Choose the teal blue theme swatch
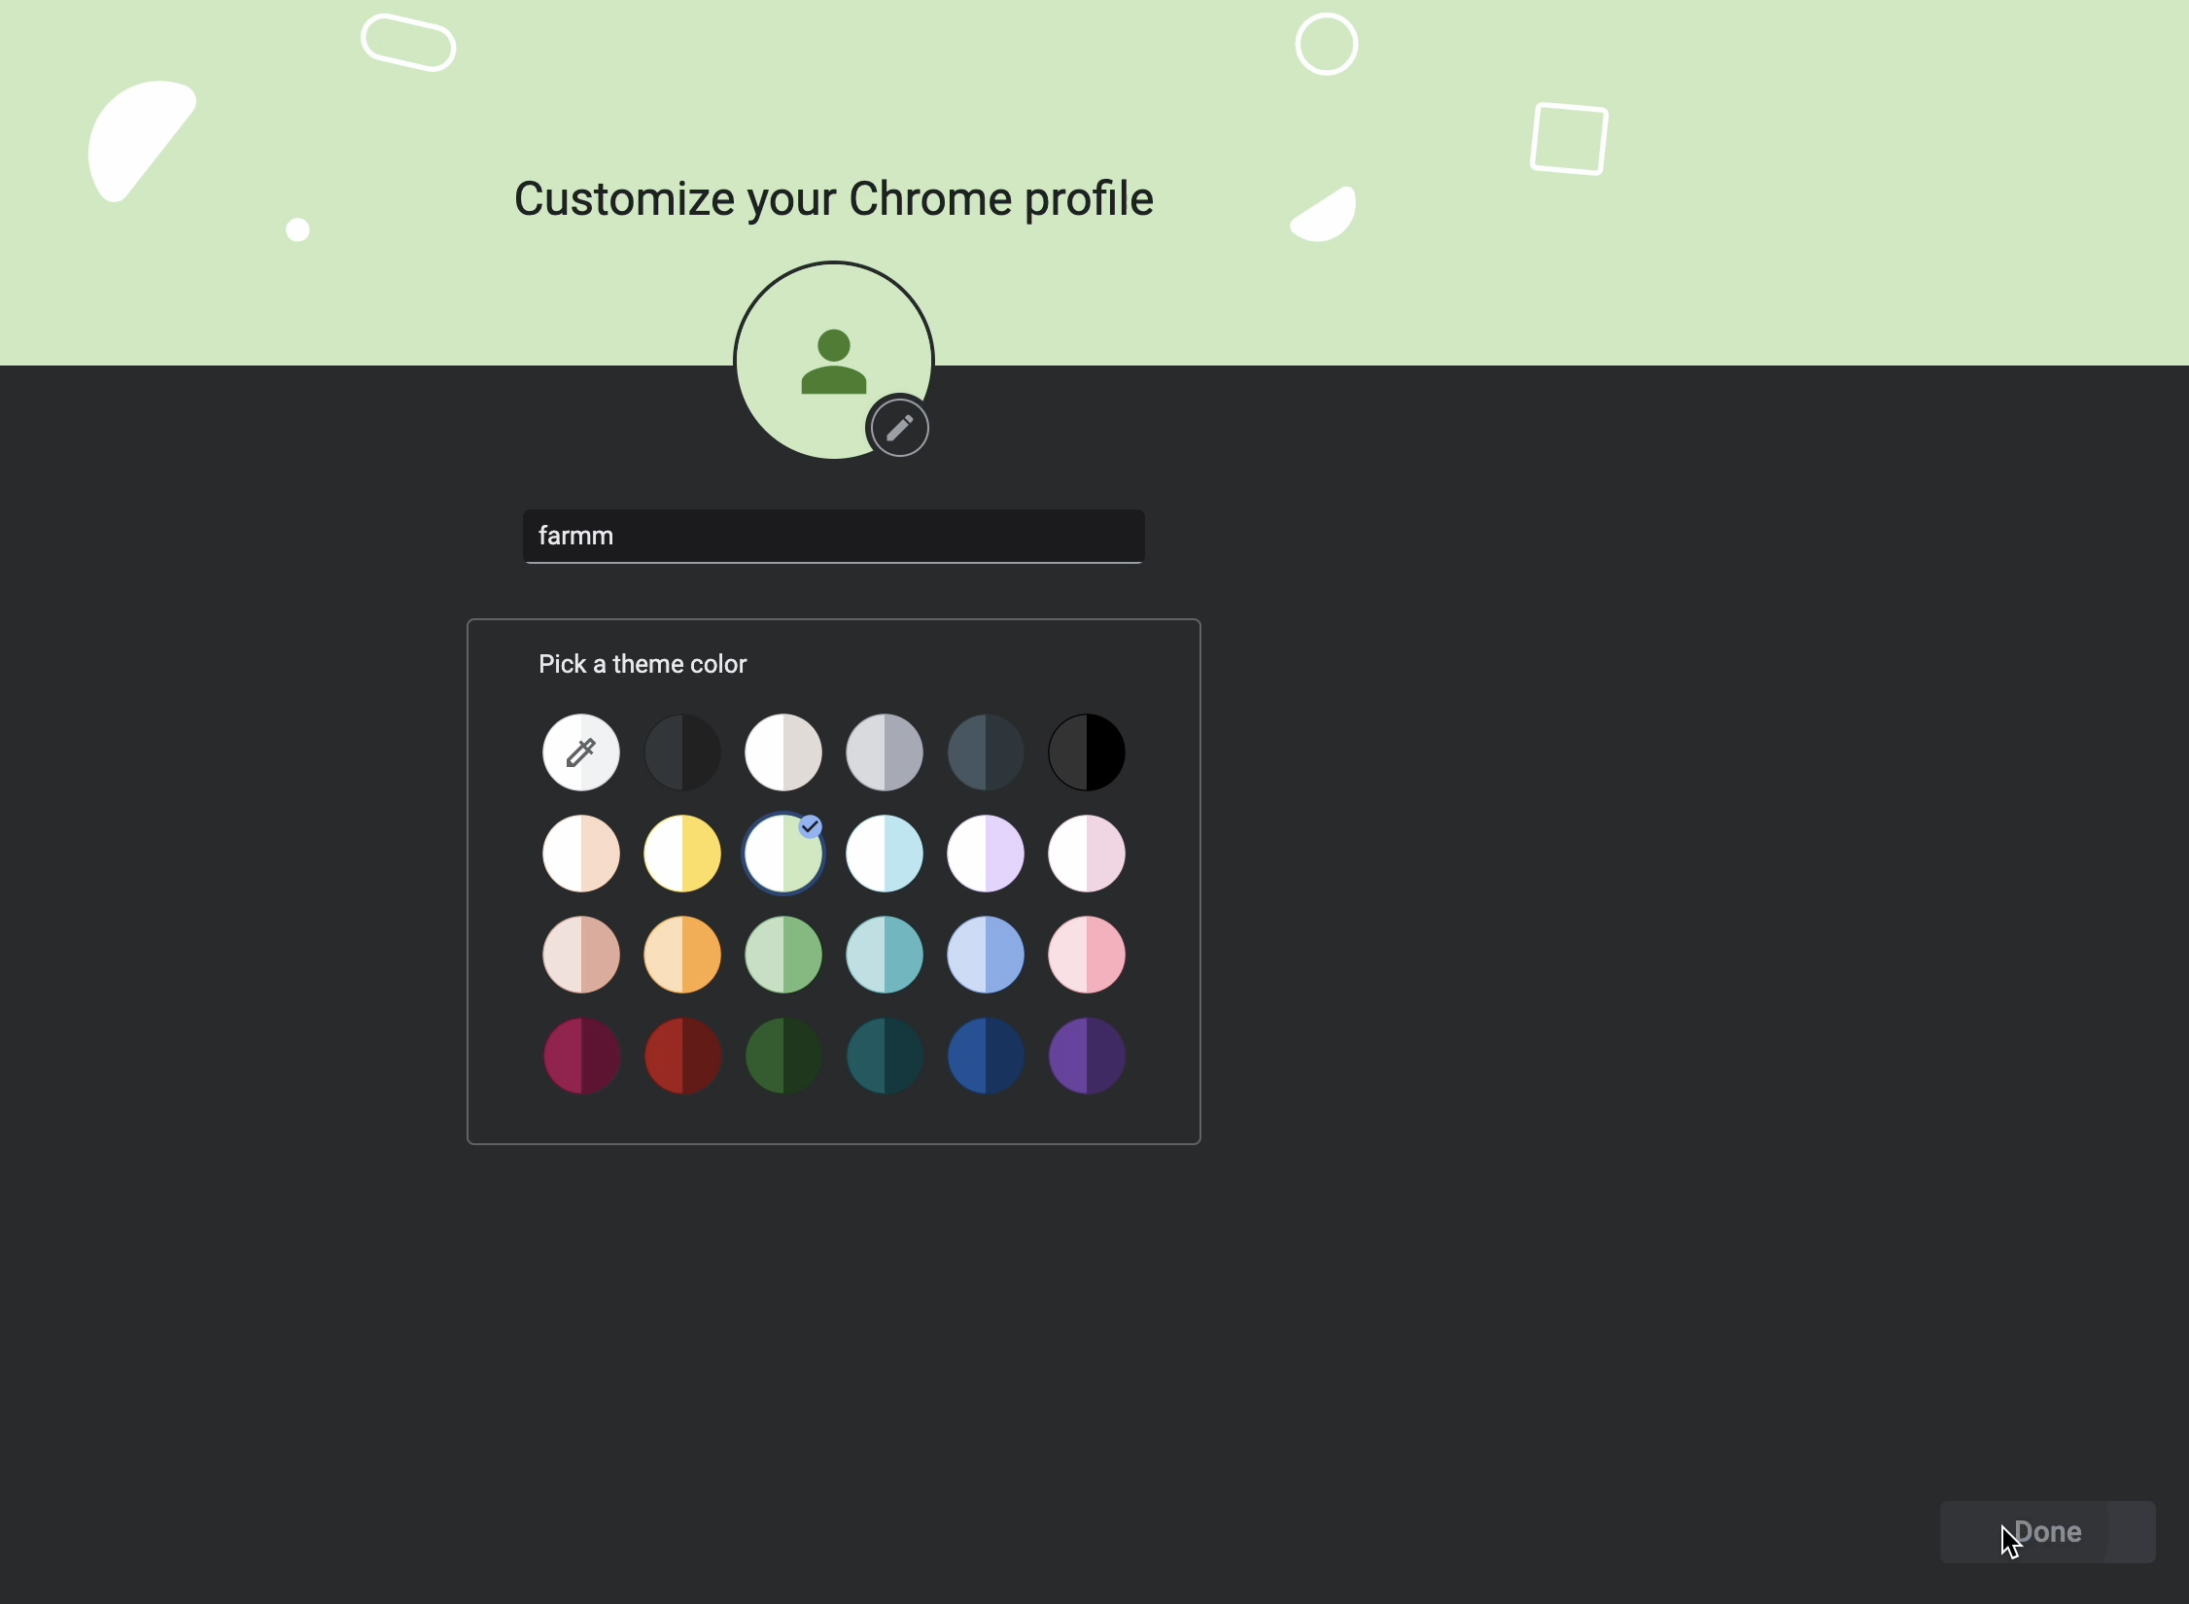The image size is (2189, 1604). (x=886, y=955)
